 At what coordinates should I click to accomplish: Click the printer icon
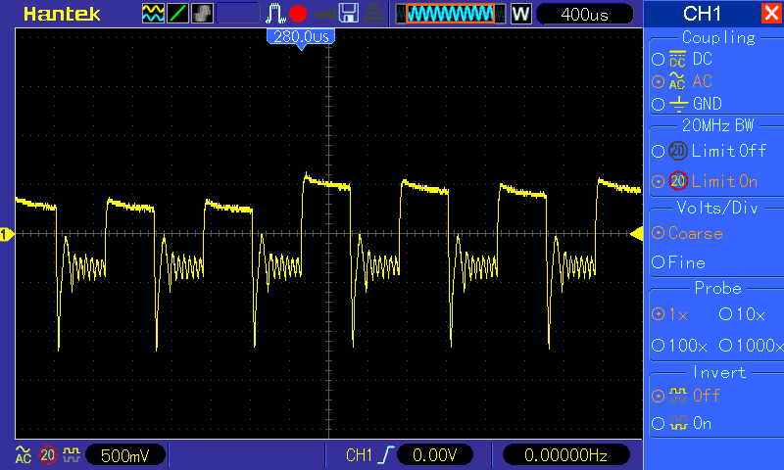pyautogui.click(x=374, y=14)
